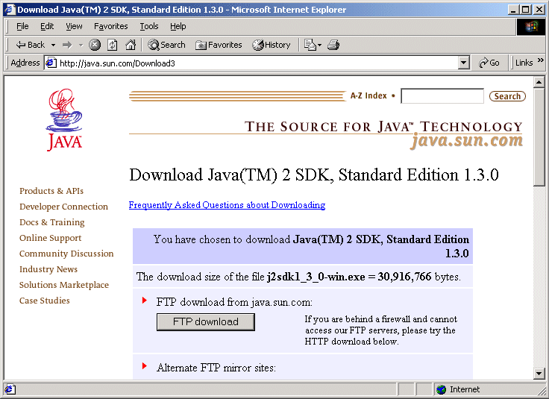549x399 pixels.
Task: Go to the Home page icon
Action: pyautogui.click(x=131, y=45)
